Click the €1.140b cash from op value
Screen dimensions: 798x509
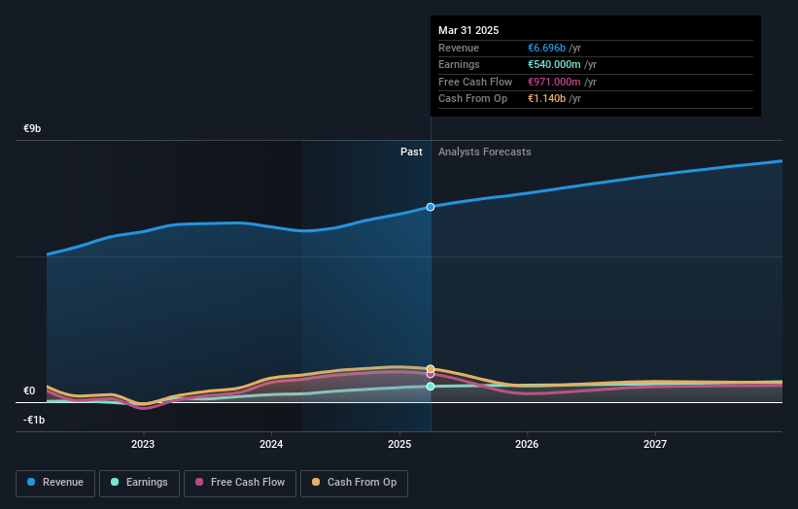(546, 99)
